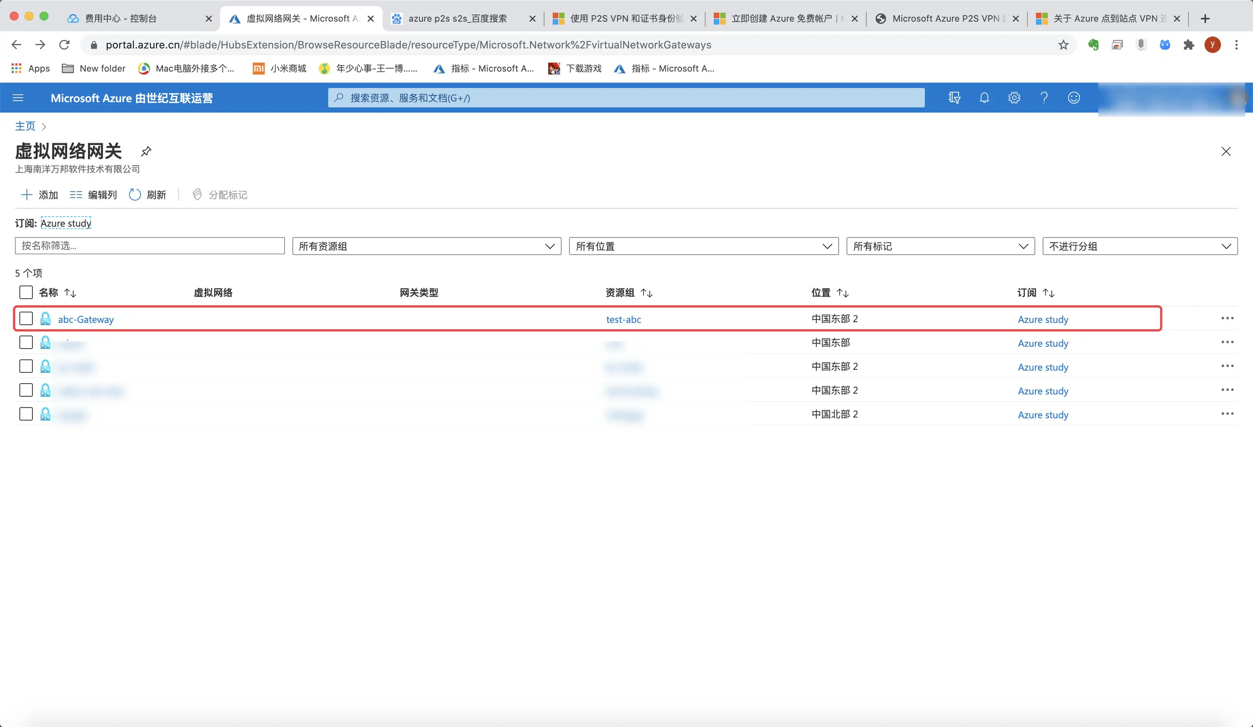Click the filter-by-name (按名称筛选) input field

coord(149,246)
